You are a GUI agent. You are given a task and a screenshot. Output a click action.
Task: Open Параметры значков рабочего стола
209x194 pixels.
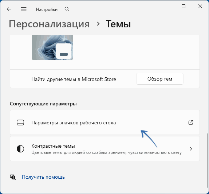click(105, 122)
